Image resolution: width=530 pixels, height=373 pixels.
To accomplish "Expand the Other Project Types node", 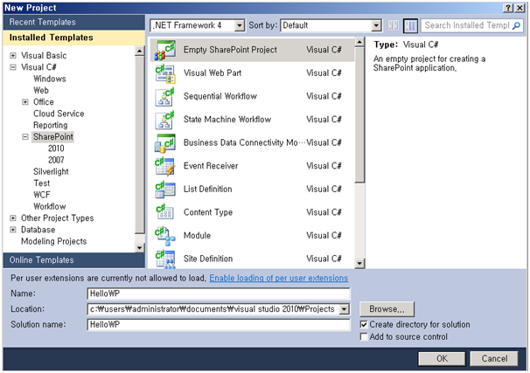I will tap(13, 218).
